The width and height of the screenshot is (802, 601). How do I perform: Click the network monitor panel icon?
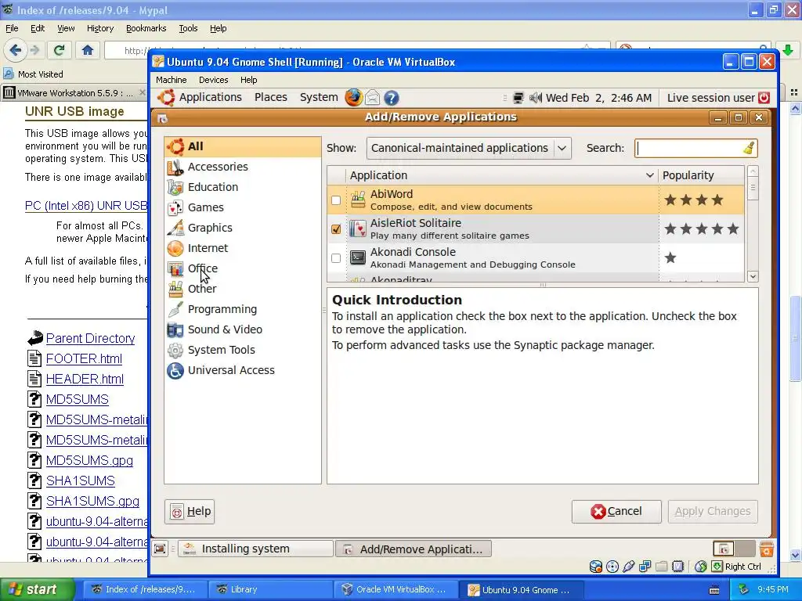(518, 98)
